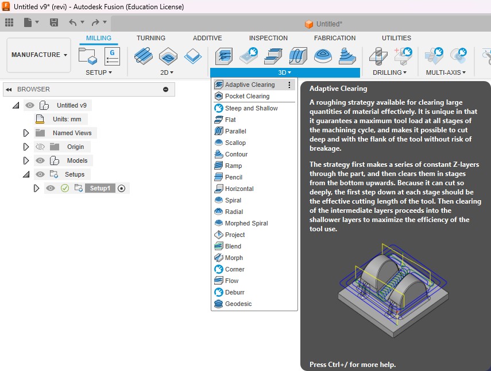491x371 pixels.
Task: Switch to the ADDITIVE tab
Action: 207,38
